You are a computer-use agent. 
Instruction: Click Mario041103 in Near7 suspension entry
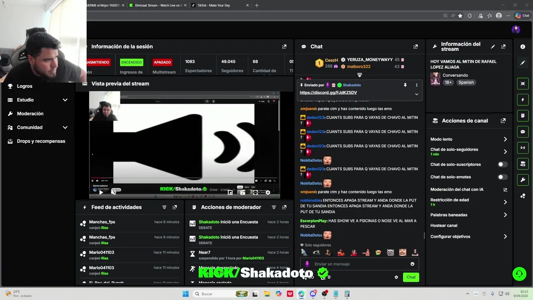(253, 258)
